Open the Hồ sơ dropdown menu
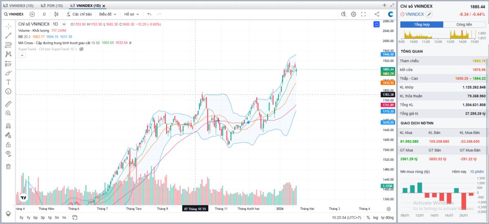 click(x=131, y=14)
